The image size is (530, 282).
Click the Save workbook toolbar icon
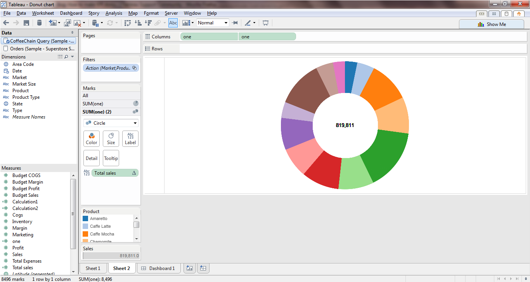[x=26, y=23]
